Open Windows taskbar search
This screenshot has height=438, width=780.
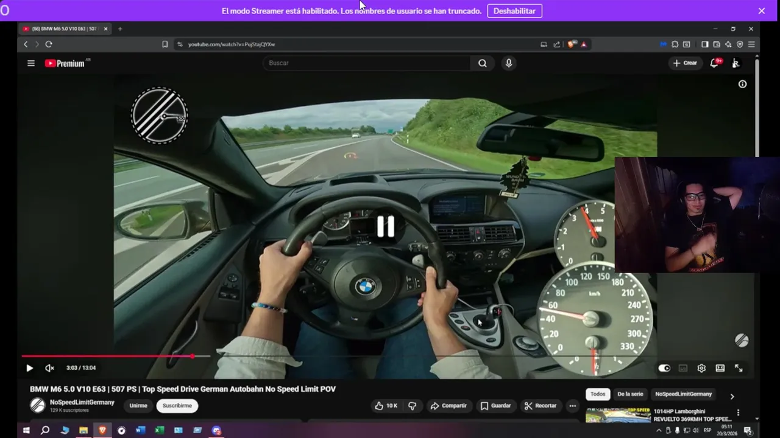click(x=45, y=431)
